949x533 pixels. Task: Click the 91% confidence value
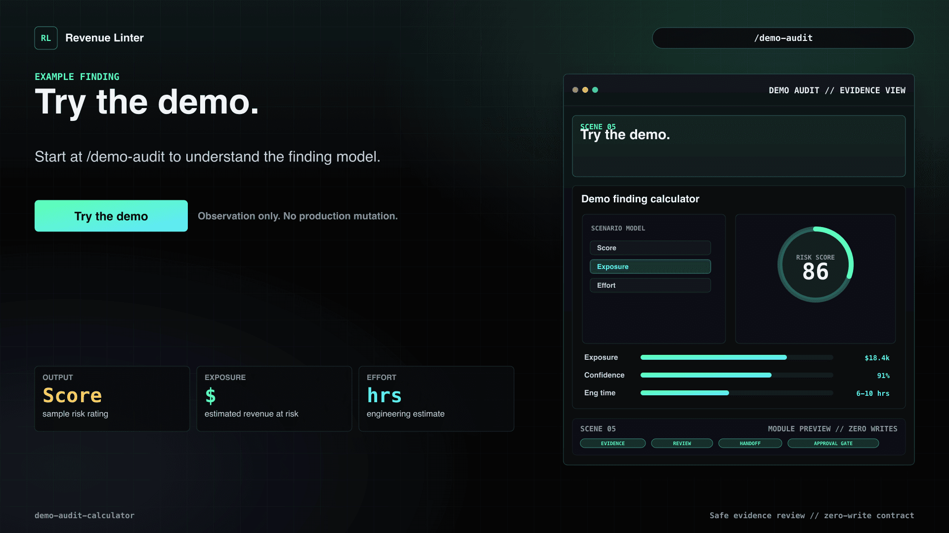[x=883, y=376]
